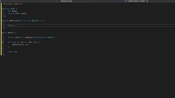Click 'addToList' name in function definition
Image resolution: width=175 pixels, height=98 pixels.
(14, 21)
